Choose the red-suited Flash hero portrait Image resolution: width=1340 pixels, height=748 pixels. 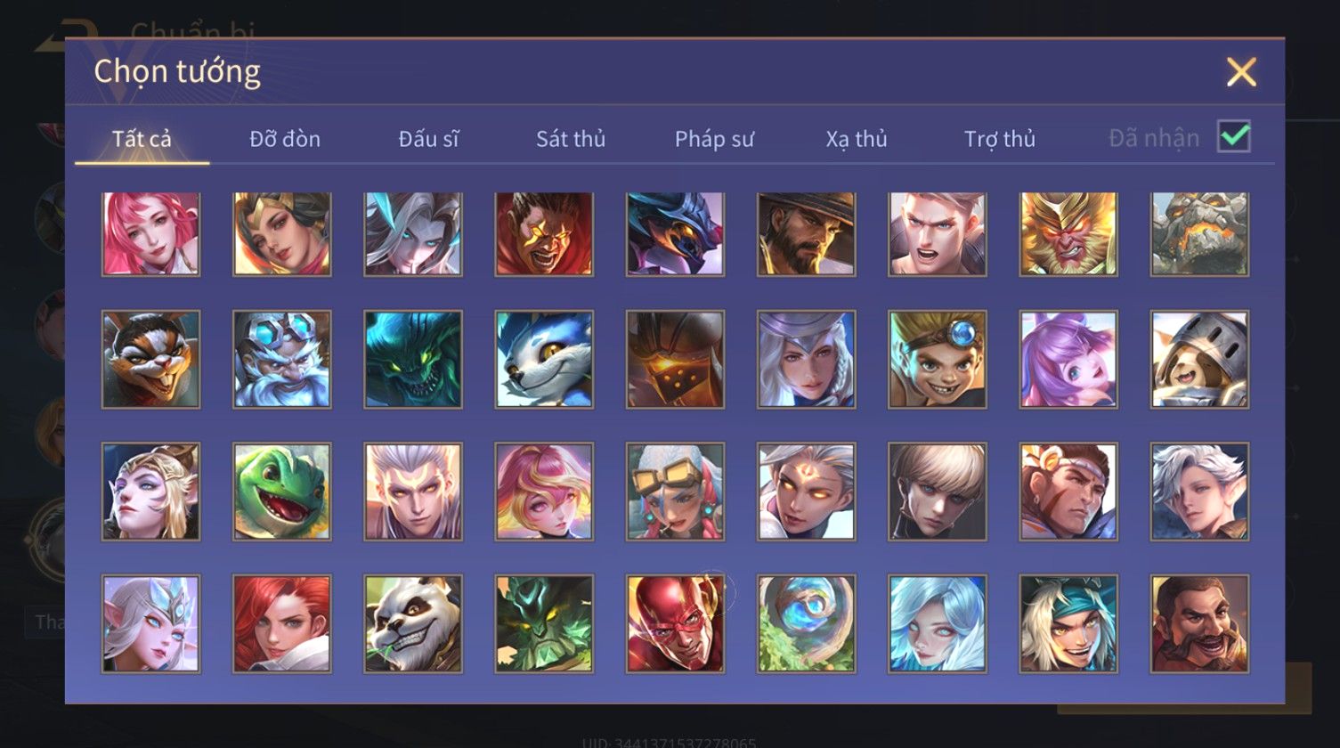click(x=675, y=623)
